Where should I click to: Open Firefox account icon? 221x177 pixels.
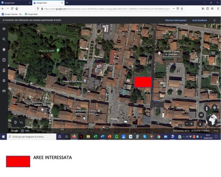(212, 9)
